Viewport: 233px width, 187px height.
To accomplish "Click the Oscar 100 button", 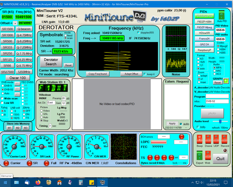I will point(17,78).
